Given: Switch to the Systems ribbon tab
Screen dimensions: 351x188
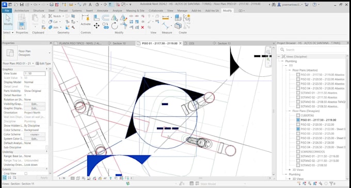Looking at the screenshot, I should click(77, 10).
